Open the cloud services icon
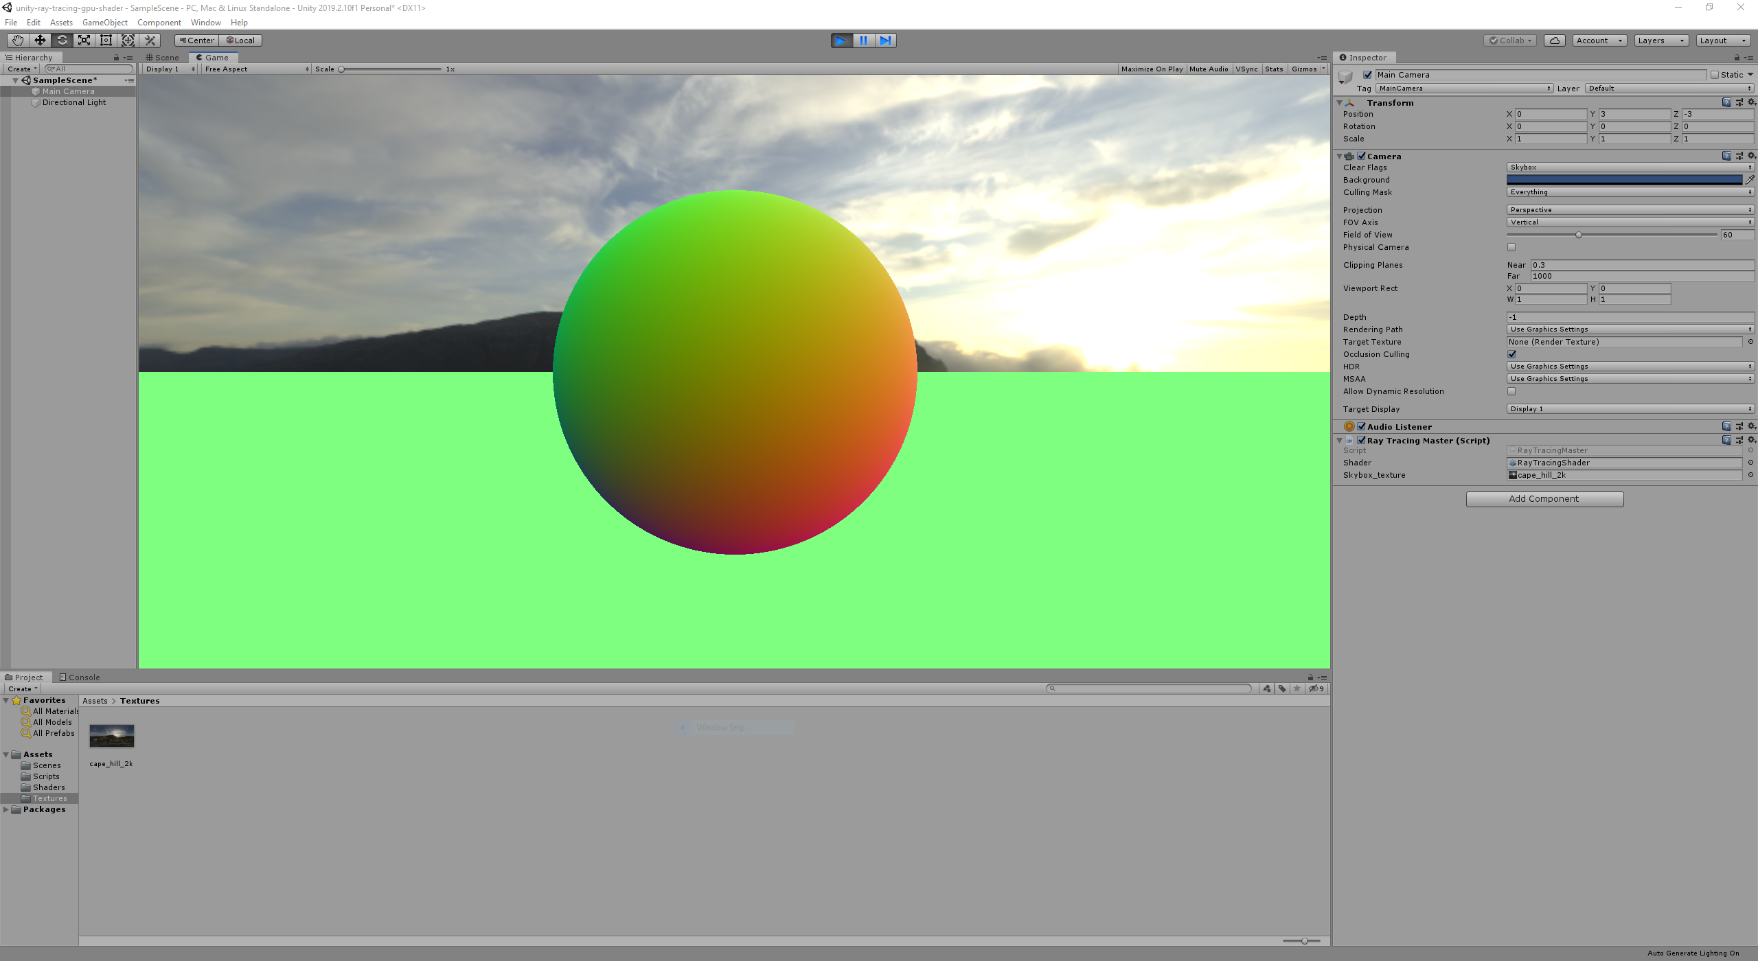This screenshot has width=1758, height=961. pyautogui.click(x=1555, y=40)
